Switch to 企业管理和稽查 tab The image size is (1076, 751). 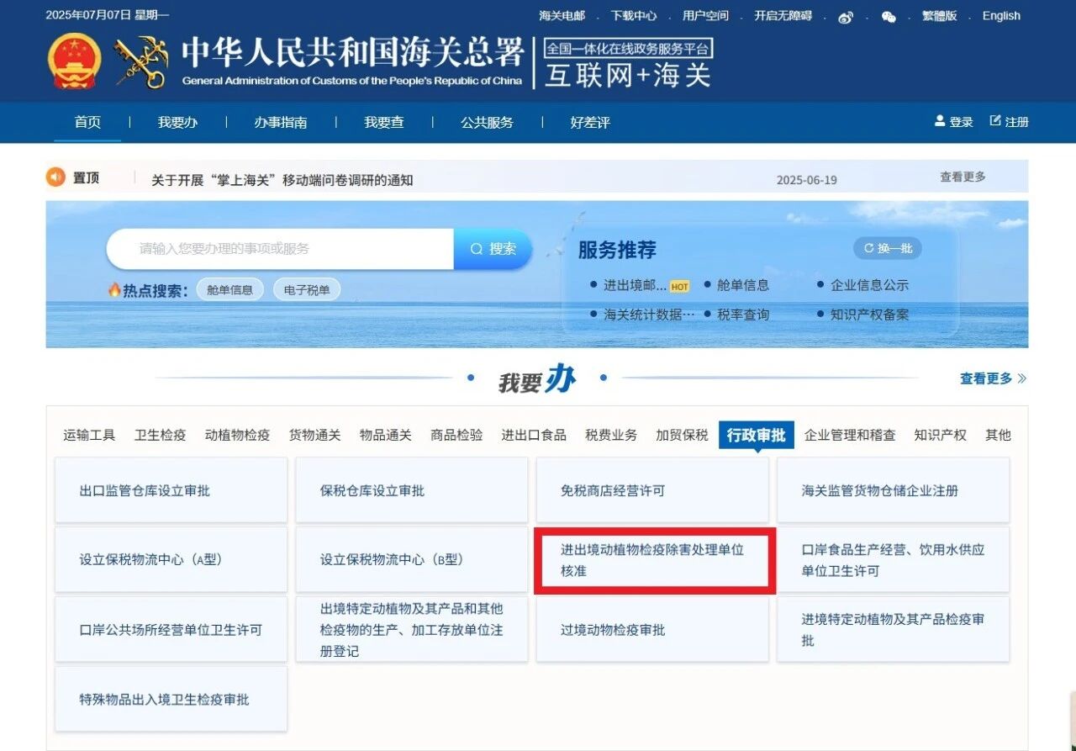tap(850, 435)
